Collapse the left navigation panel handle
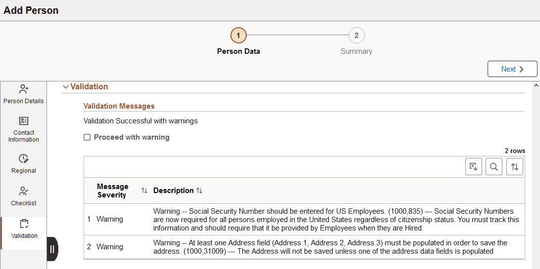 coord(52,249)
